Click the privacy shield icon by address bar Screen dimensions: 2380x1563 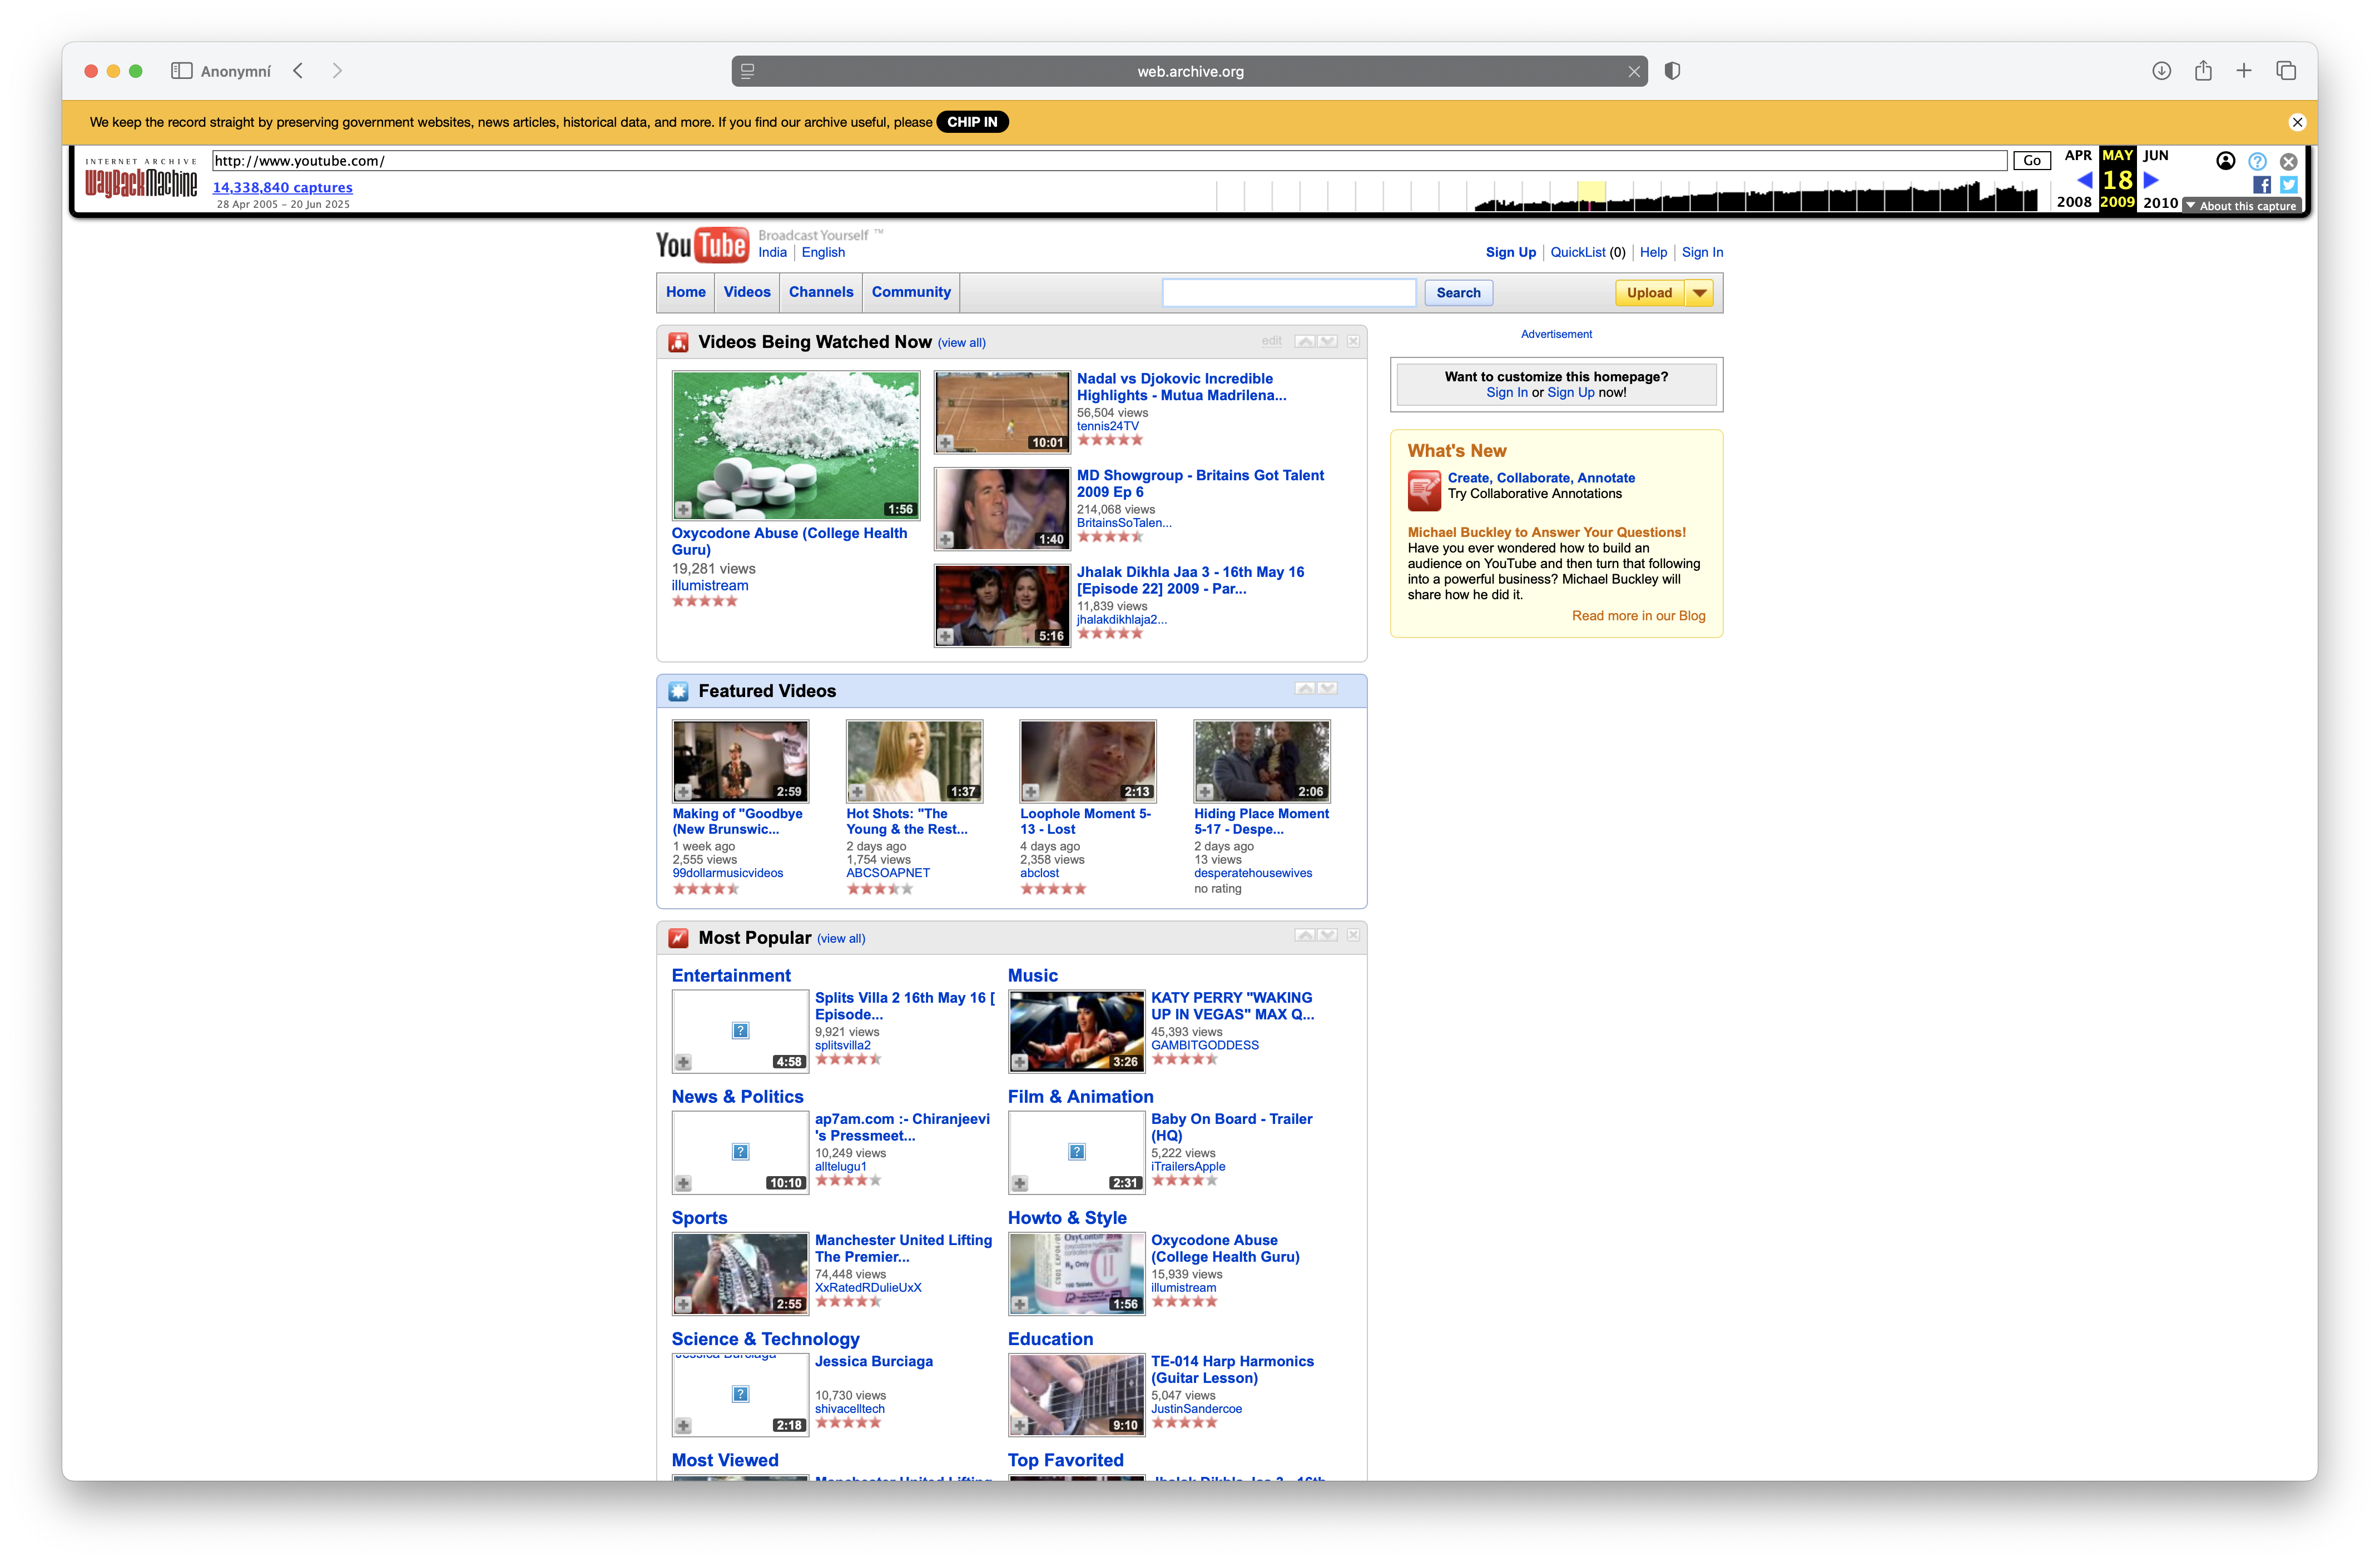point(1672,71)
